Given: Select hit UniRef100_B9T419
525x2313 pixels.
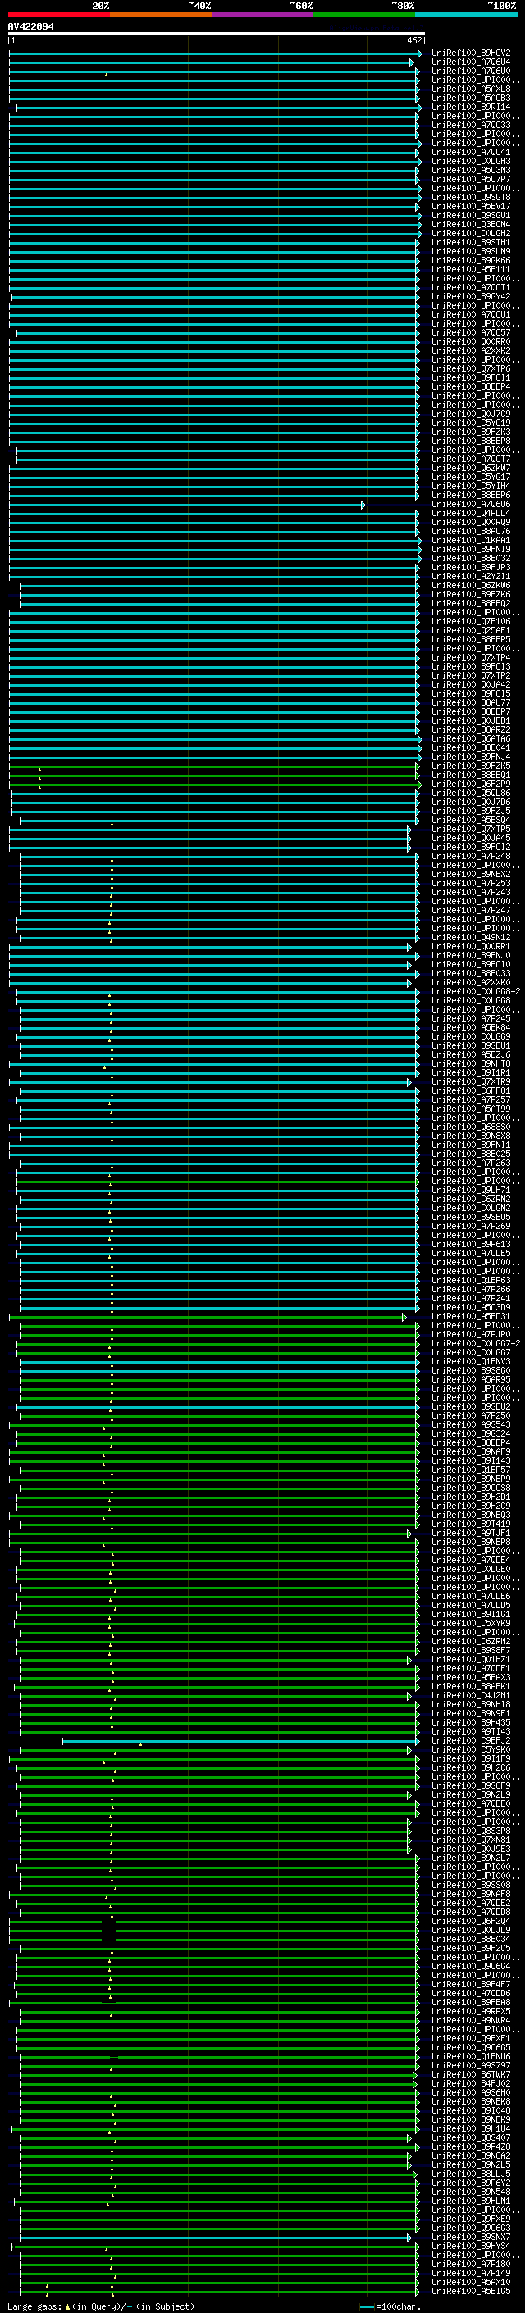Looking at the screenshot, I should (x=471, y=1524).
